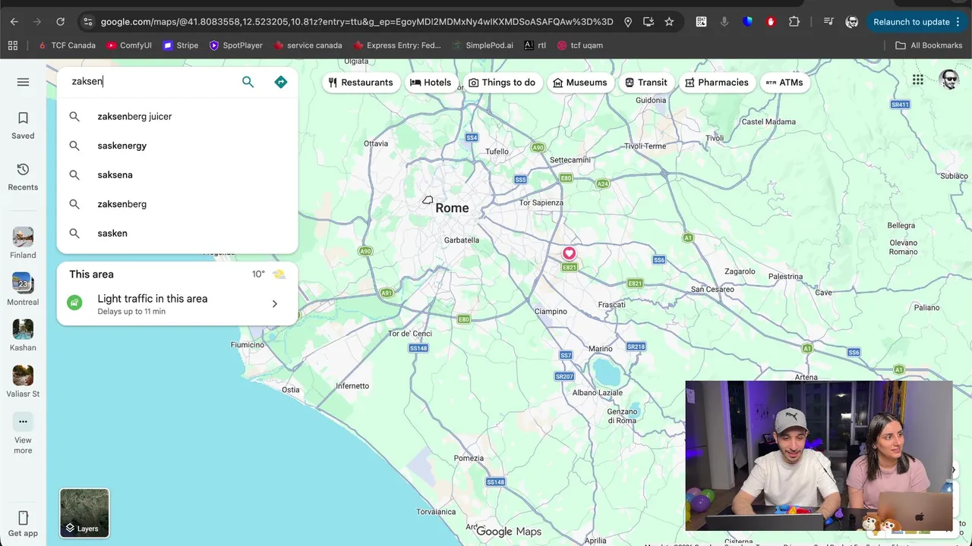
Task: Filter map by Museums
Action: (x=580, y=83)
